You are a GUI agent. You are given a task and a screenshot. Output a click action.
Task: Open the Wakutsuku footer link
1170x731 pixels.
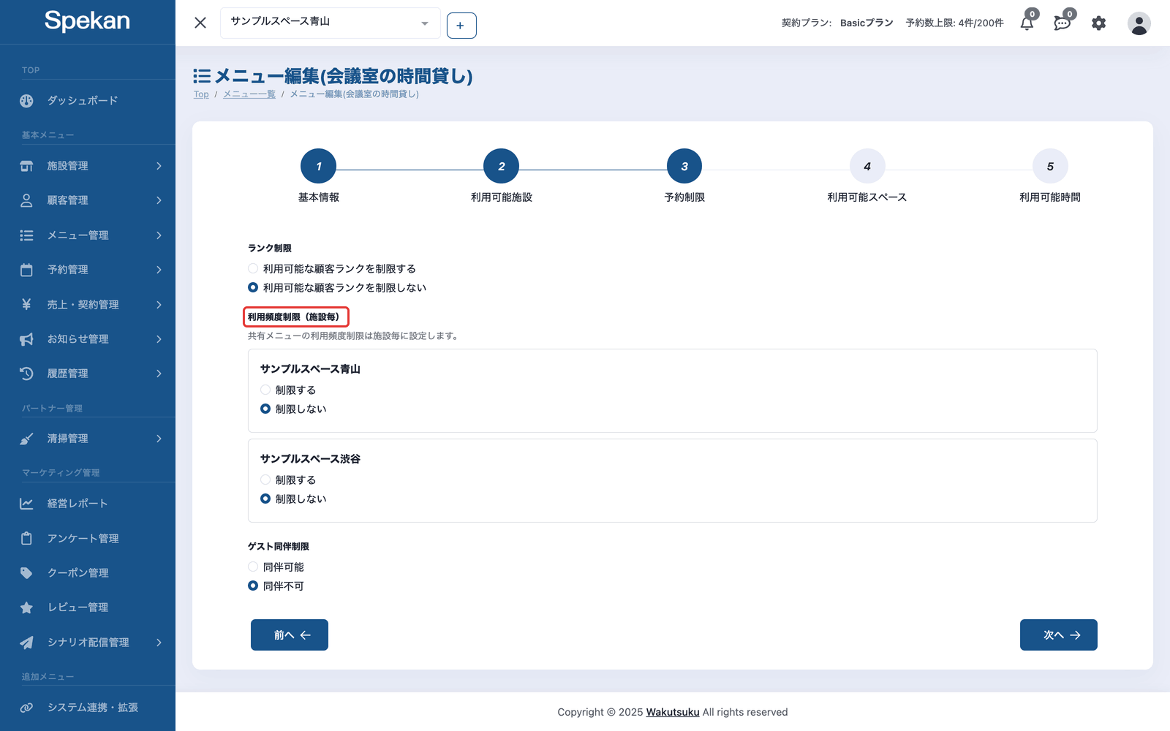(x=673, y=712)
